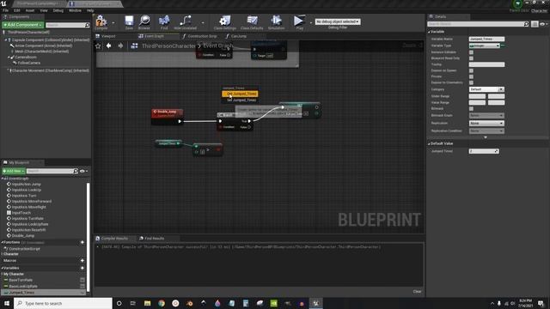Click ThirdPersonCharacter breadcrumb link
Screen dimensions: 550x309
click(168, 45)
